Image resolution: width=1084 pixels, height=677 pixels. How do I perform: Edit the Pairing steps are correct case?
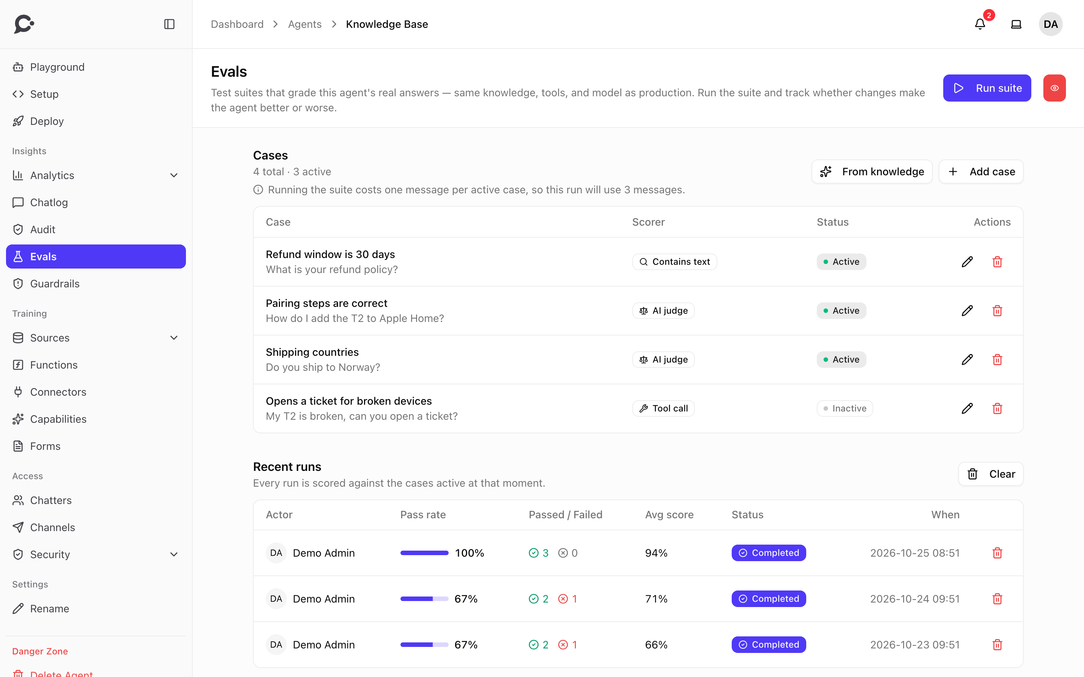coord(967,311)
